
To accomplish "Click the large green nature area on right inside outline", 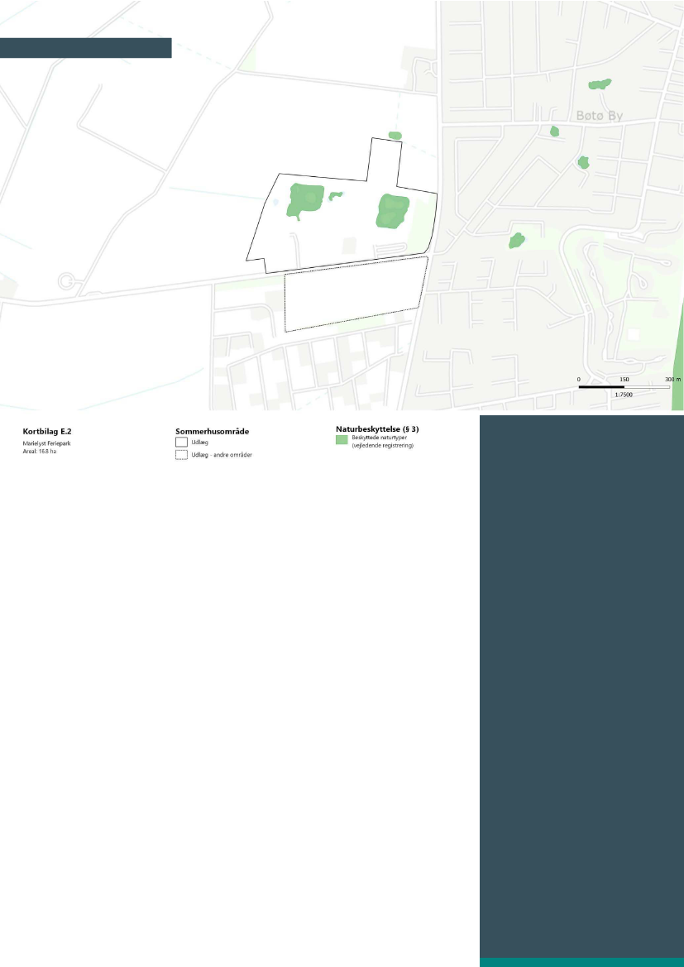I will (392, 211).
